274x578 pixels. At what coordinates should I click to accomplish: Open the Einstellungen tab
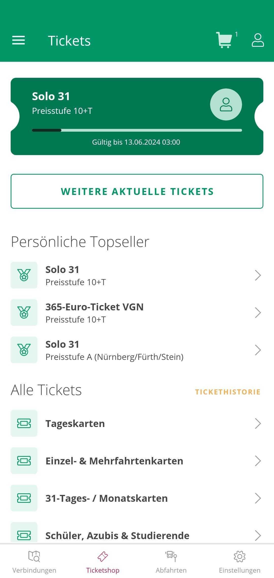[x=240, y=562]
